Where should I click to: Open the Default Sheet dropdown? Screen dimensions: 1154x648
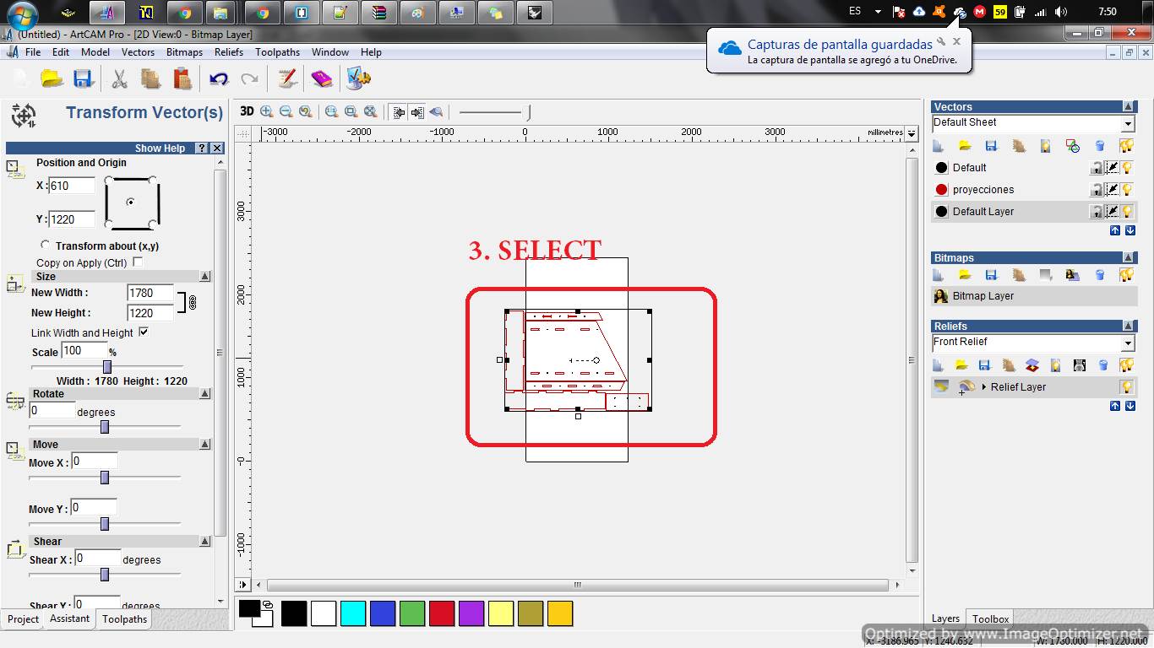pyautogui.click(x=1128, y=124)
